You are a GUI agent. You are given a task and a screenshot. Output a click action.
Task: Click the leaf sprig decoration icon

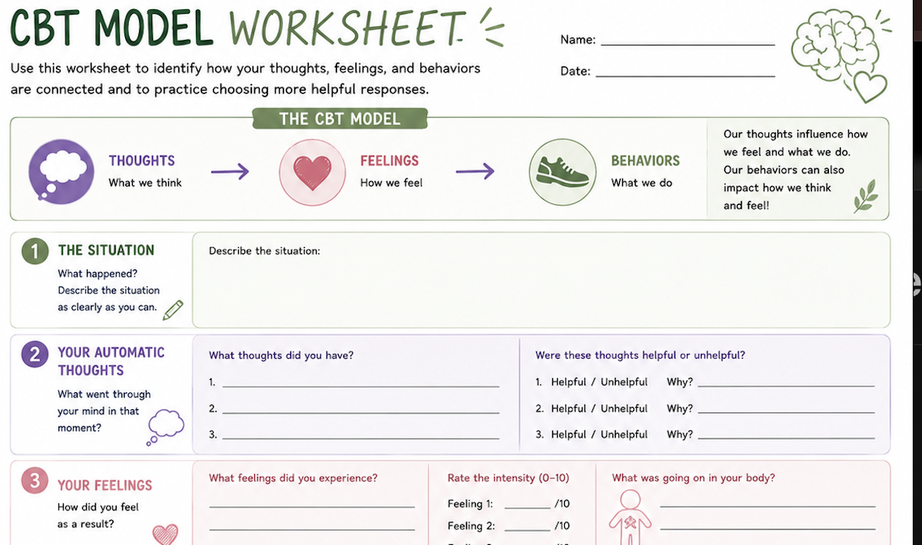[866, 197]
